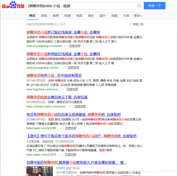Click URL www.jinyongwang.com/shen/
The height and width of the screenshot is (176, 177).
(45, 46)
